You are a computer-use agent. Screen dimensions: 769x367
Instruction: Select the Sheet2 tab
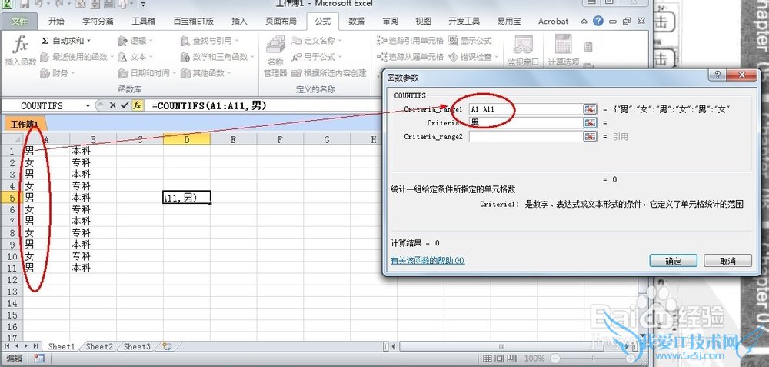(x=99, y=346)
